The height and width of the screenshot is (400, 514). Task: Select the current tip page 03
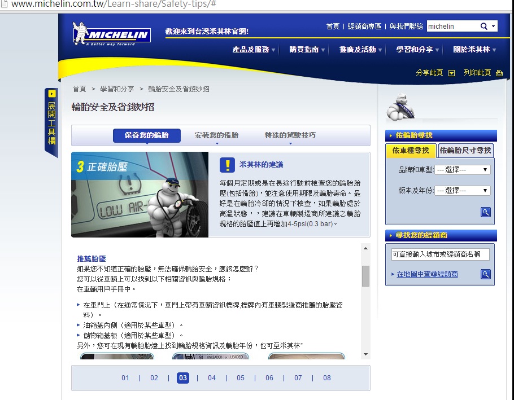[x=183, y=378]
